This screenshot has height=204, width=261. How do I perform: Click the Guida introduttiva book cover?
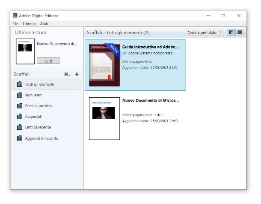coord(104,65)
